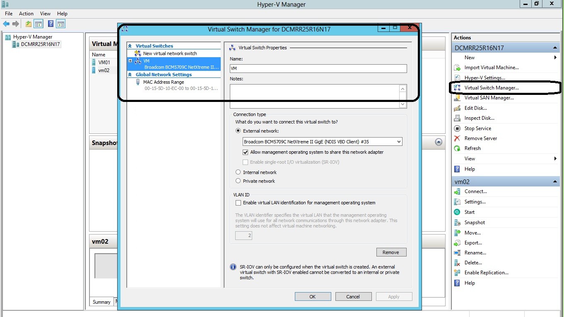The width and height of the screenshot is (564, 317).
Task: Click the Import Virtual Machine icon
Action: pos(457,68)
